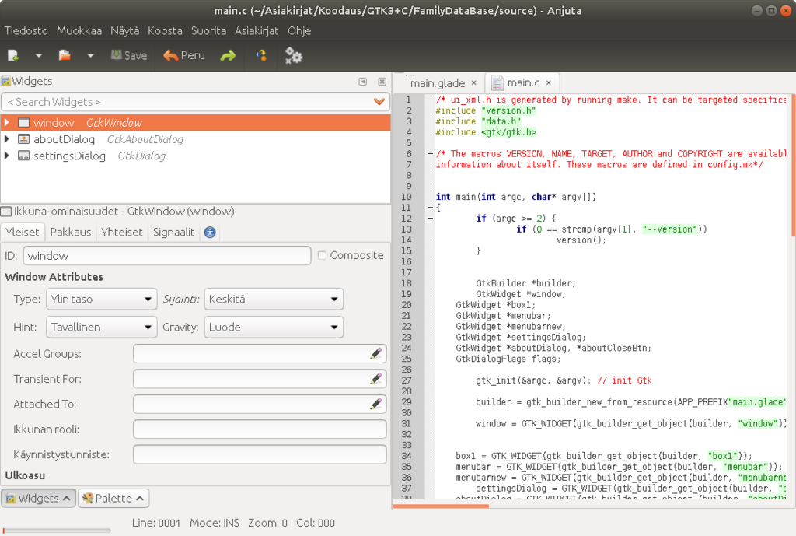Viewport: 796px width, 536px height.
Task: Open the Gravity dropdown showing Luode
Action: coord(274,328)
